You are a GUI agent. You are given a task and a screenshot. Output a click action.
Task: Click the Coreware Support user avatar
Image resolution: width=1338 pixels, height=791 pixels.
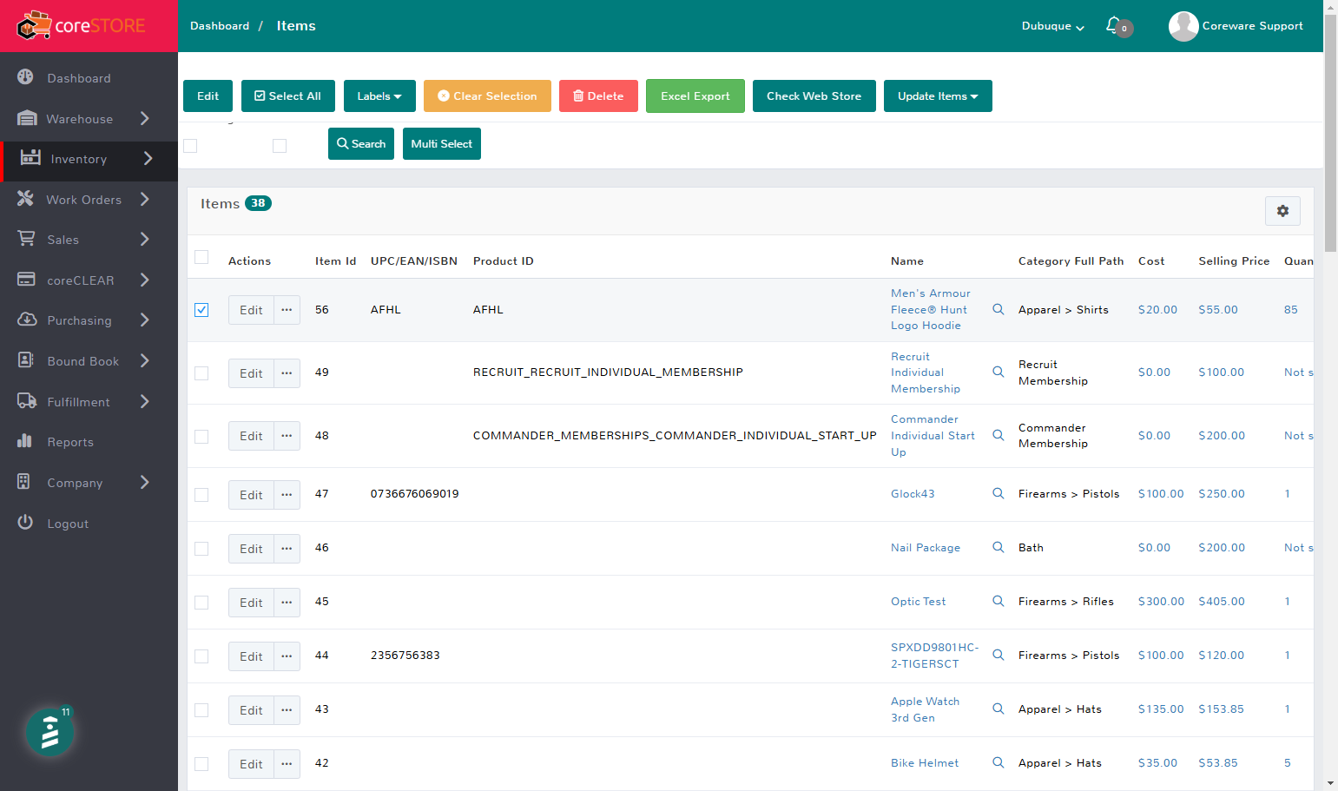click(1183, 26)
